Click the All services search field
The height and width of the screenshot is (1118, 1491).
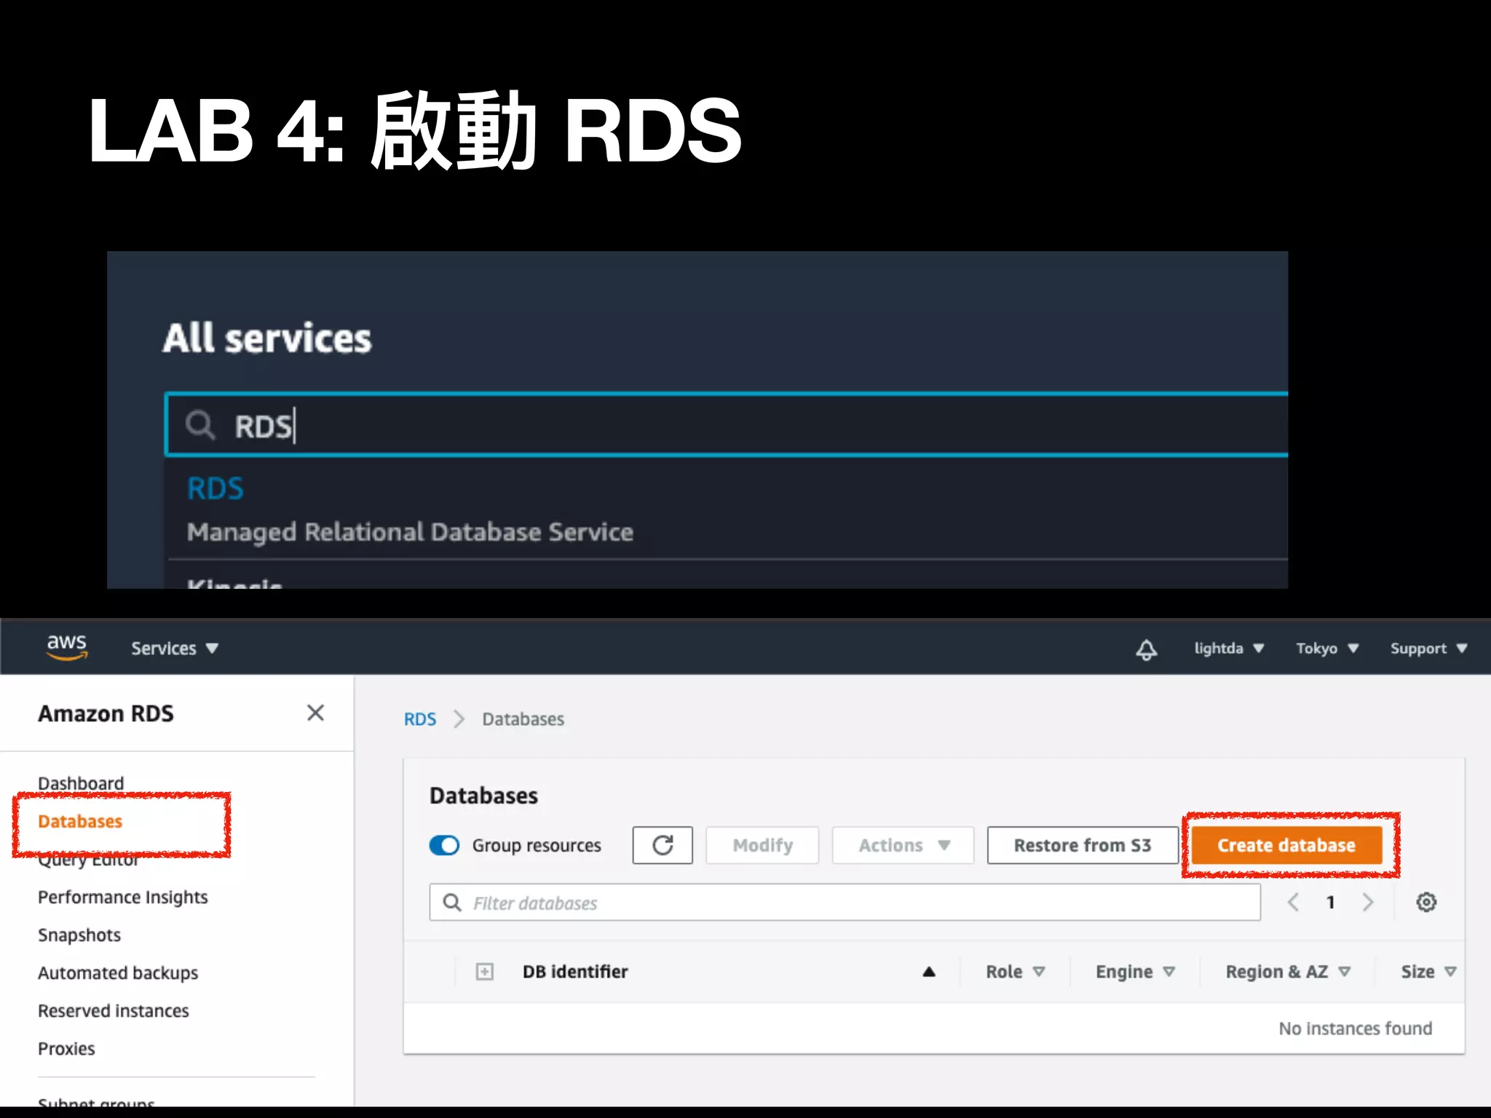727,425
